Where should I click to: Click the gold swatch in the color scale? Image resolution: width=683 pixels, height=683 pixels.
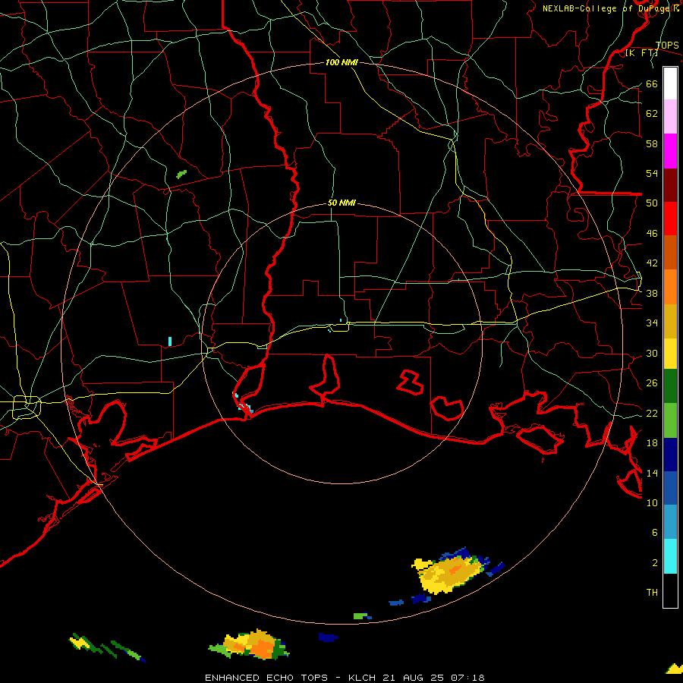(x=670, y=321)
